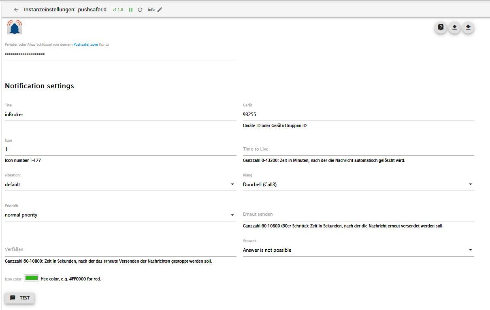Open the Klang sound dropdown

(358, 185)
